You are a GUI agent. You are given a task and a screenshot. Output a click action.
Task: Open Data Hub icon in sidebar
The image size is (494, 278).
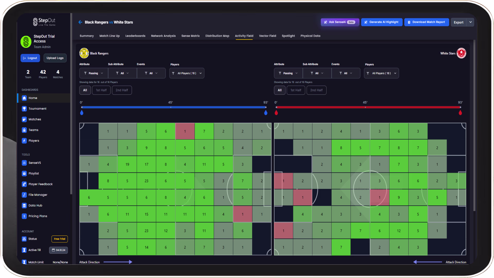pyautogui.click(x=24, y=206)
